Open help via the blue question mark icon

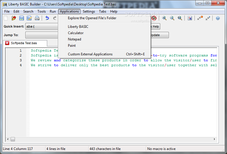pyautogui.click(x=218, y=18)
